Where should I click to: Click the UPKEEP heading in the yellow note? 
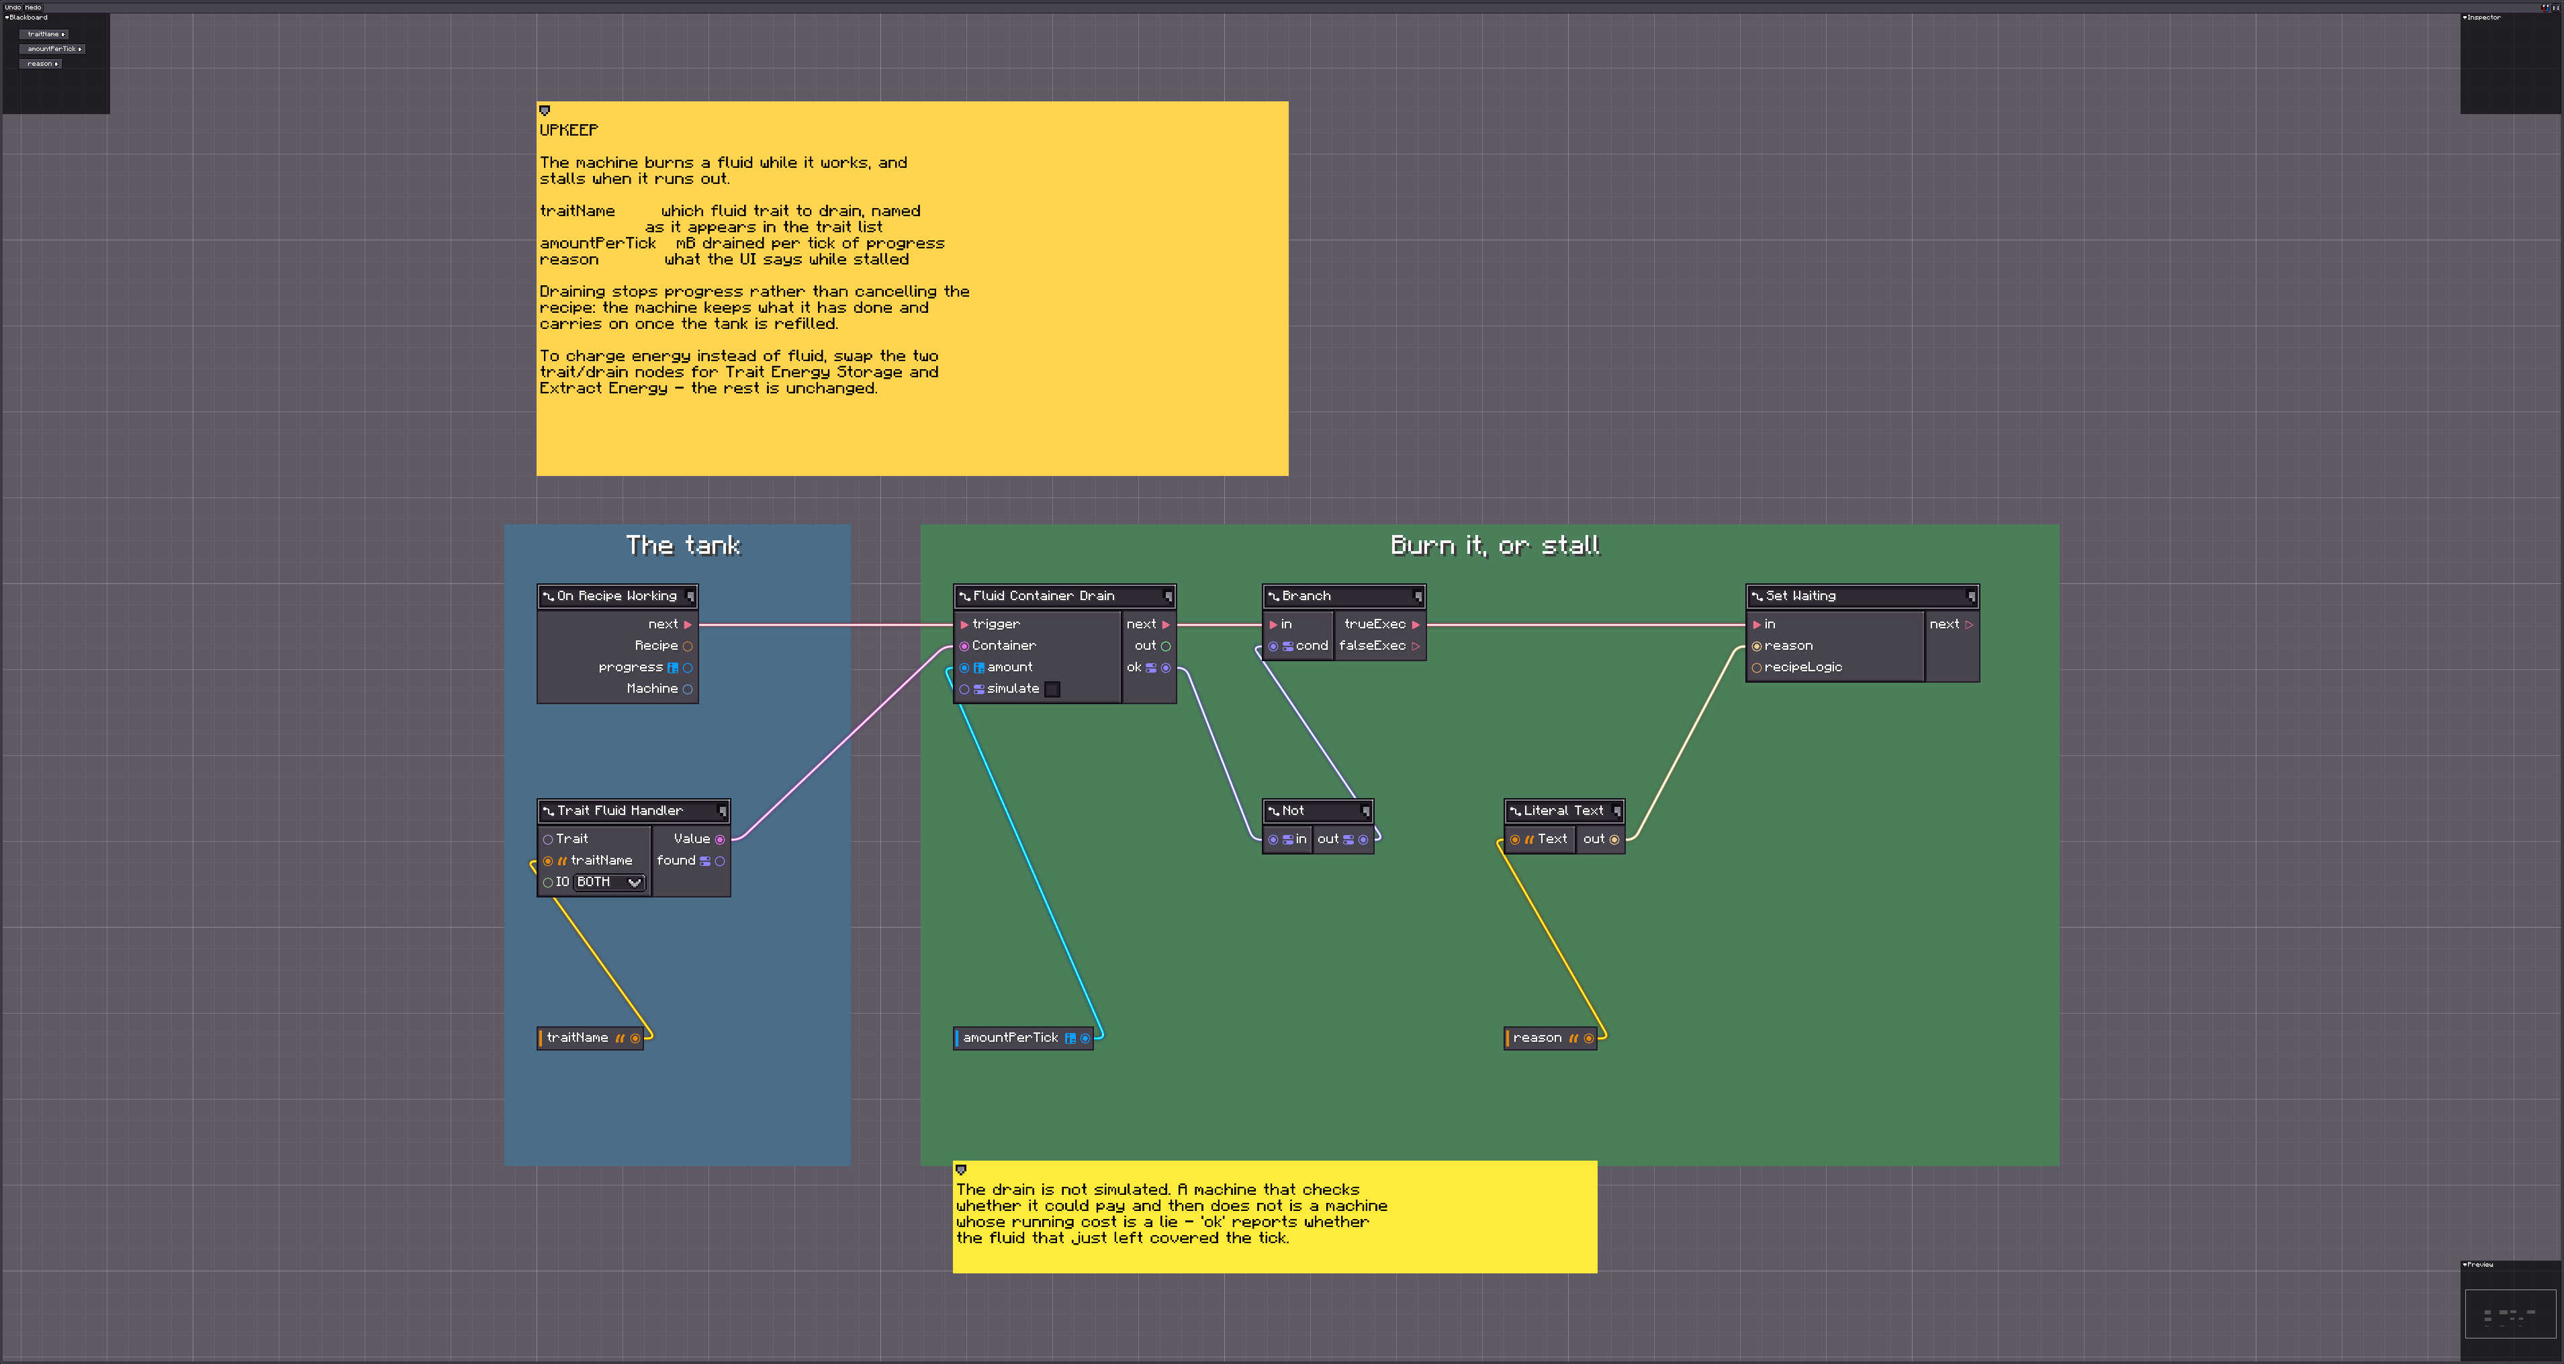[568, 130]
